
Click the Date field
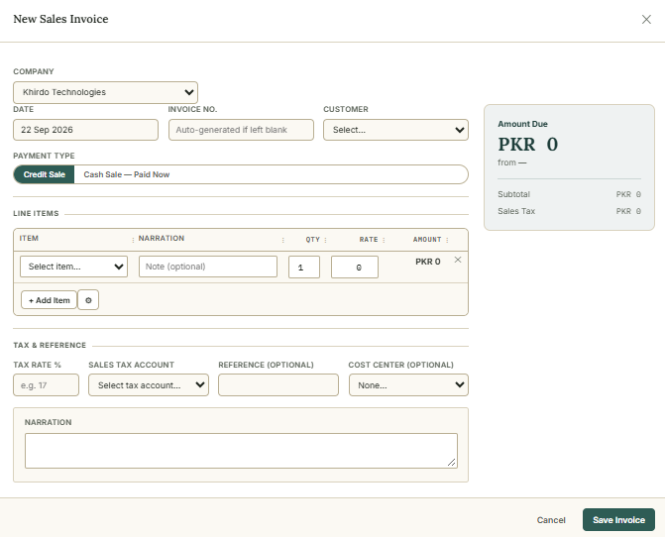(85, 130)
